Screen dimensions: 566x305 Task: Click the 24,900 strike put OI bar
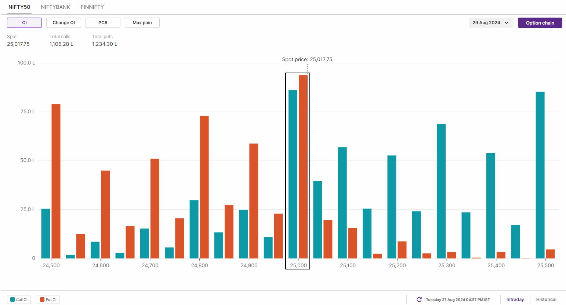(254, 201)
